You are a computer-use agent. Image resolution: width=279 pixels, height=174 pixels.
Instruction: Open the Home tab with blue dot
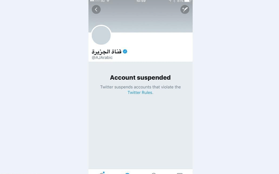[101, 173]
